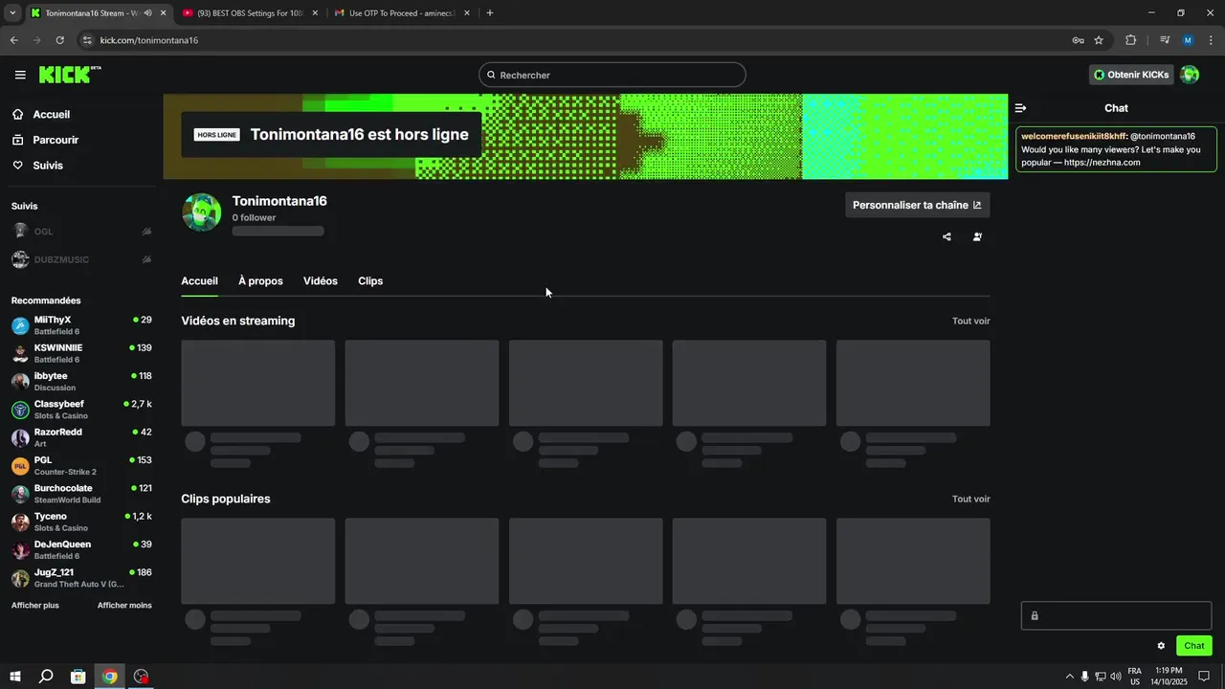1225x689 pixels.
Task: Open ibbytee recommended channel
Action: tap(81, 382)
